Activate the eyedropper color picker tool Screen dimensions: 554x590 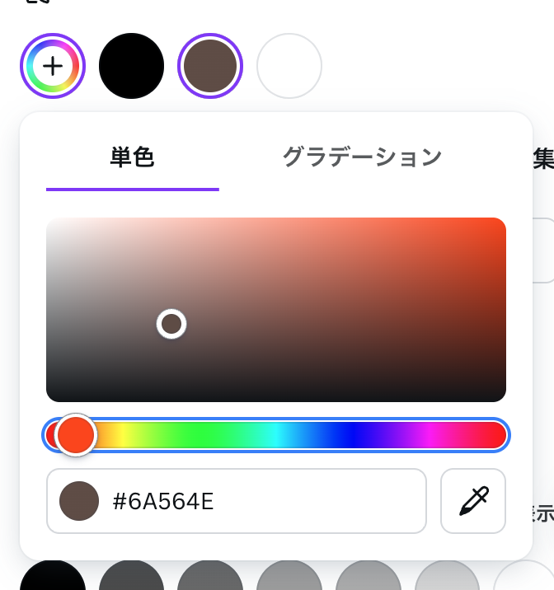(x=473, y=501)
